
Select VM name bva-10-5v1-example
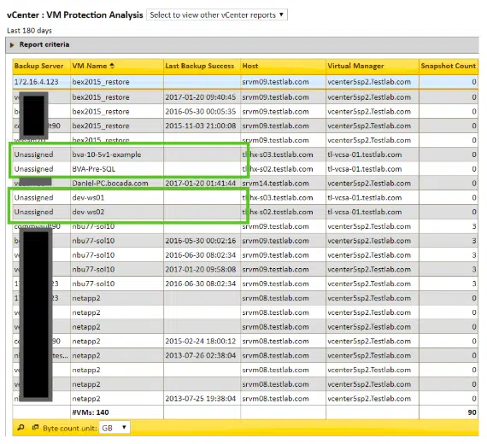[x=107, y=155]
